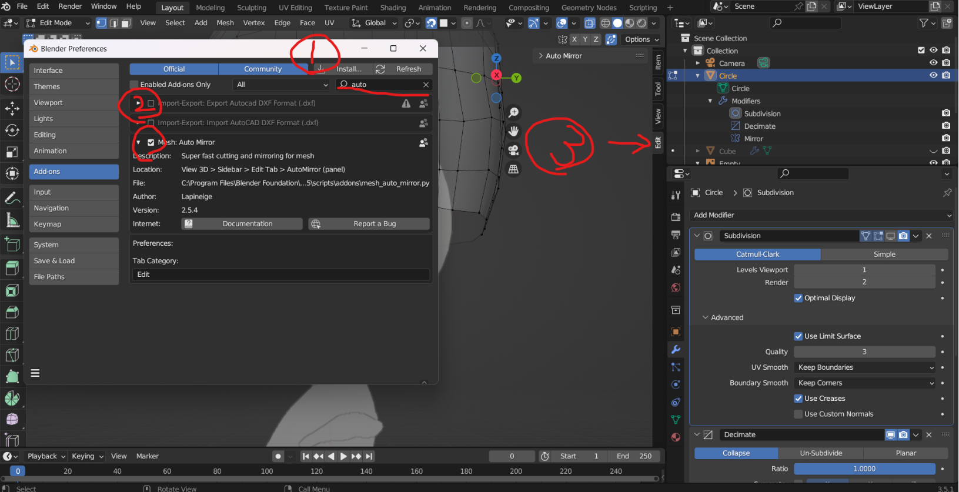Open preferences hamburger menu icon

tap(35, 373)
